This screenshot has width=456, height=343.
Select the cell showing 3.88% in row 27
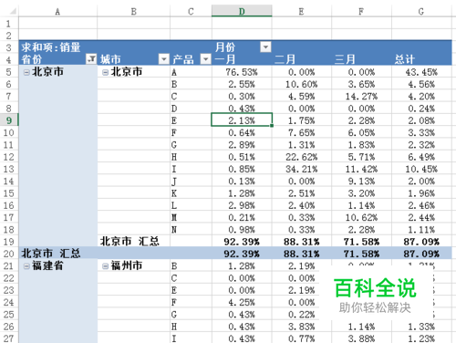361,338
